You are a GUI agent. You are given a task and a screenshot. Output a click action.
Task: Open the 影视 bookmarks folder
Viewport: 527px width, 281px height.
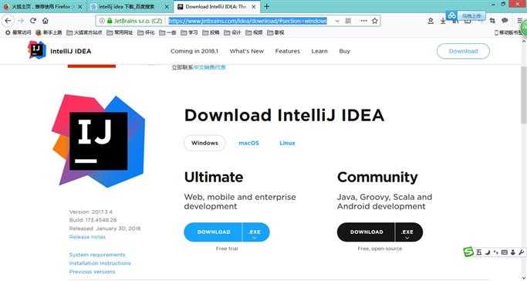point(276,32)
